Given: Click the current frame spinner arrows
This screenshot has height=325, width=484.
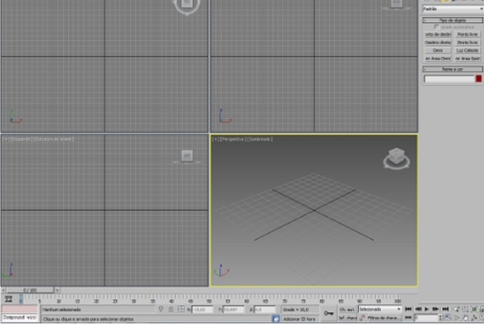Looking at the screenshot, I should click(x=440, y=317).
